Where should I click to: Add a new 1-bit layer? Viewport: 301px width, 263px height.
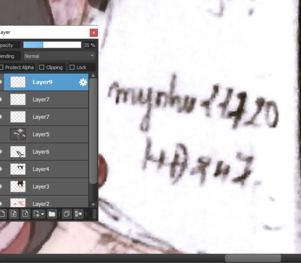pyautogui.click(x=25, y=214)
